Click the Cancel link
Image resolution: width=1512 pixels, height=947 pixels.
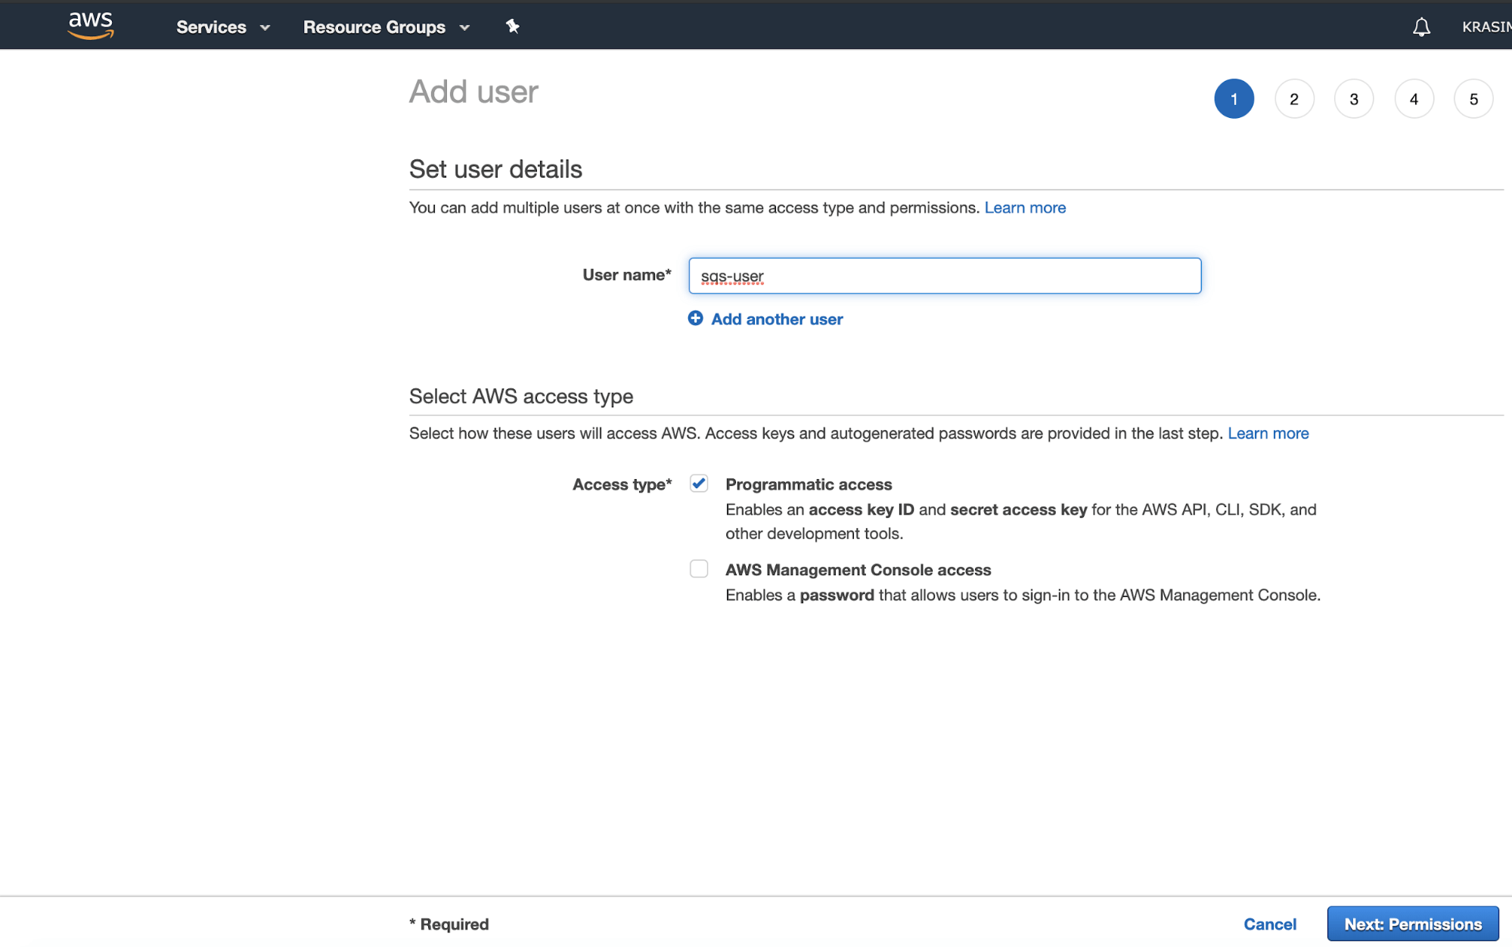point(1269,924)
